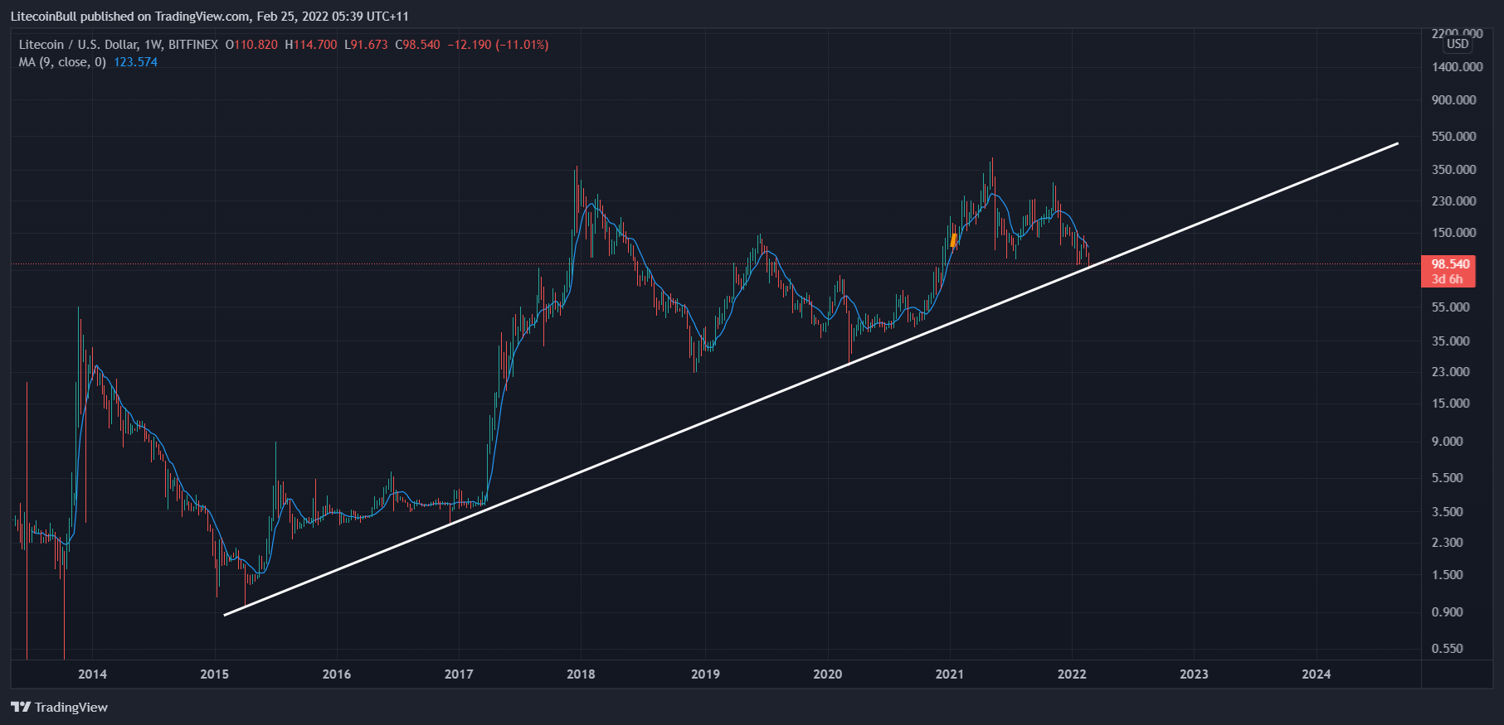
Task: Click the 2015 label on time axis
Action: tap(215, 674)
